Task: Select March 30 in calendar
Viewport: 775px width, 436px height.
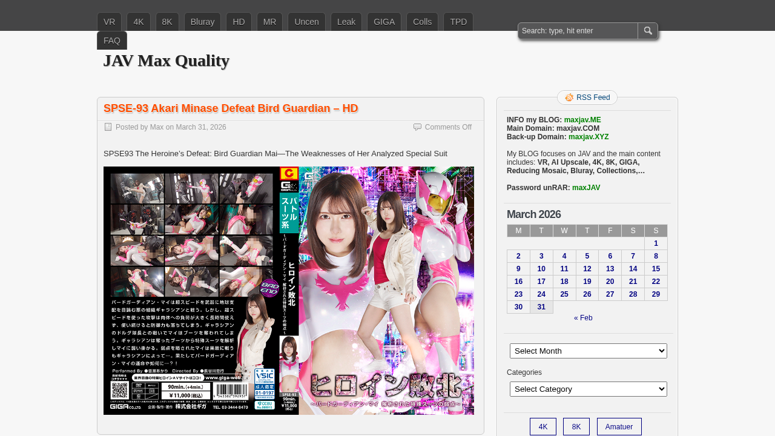Action: 518,307
